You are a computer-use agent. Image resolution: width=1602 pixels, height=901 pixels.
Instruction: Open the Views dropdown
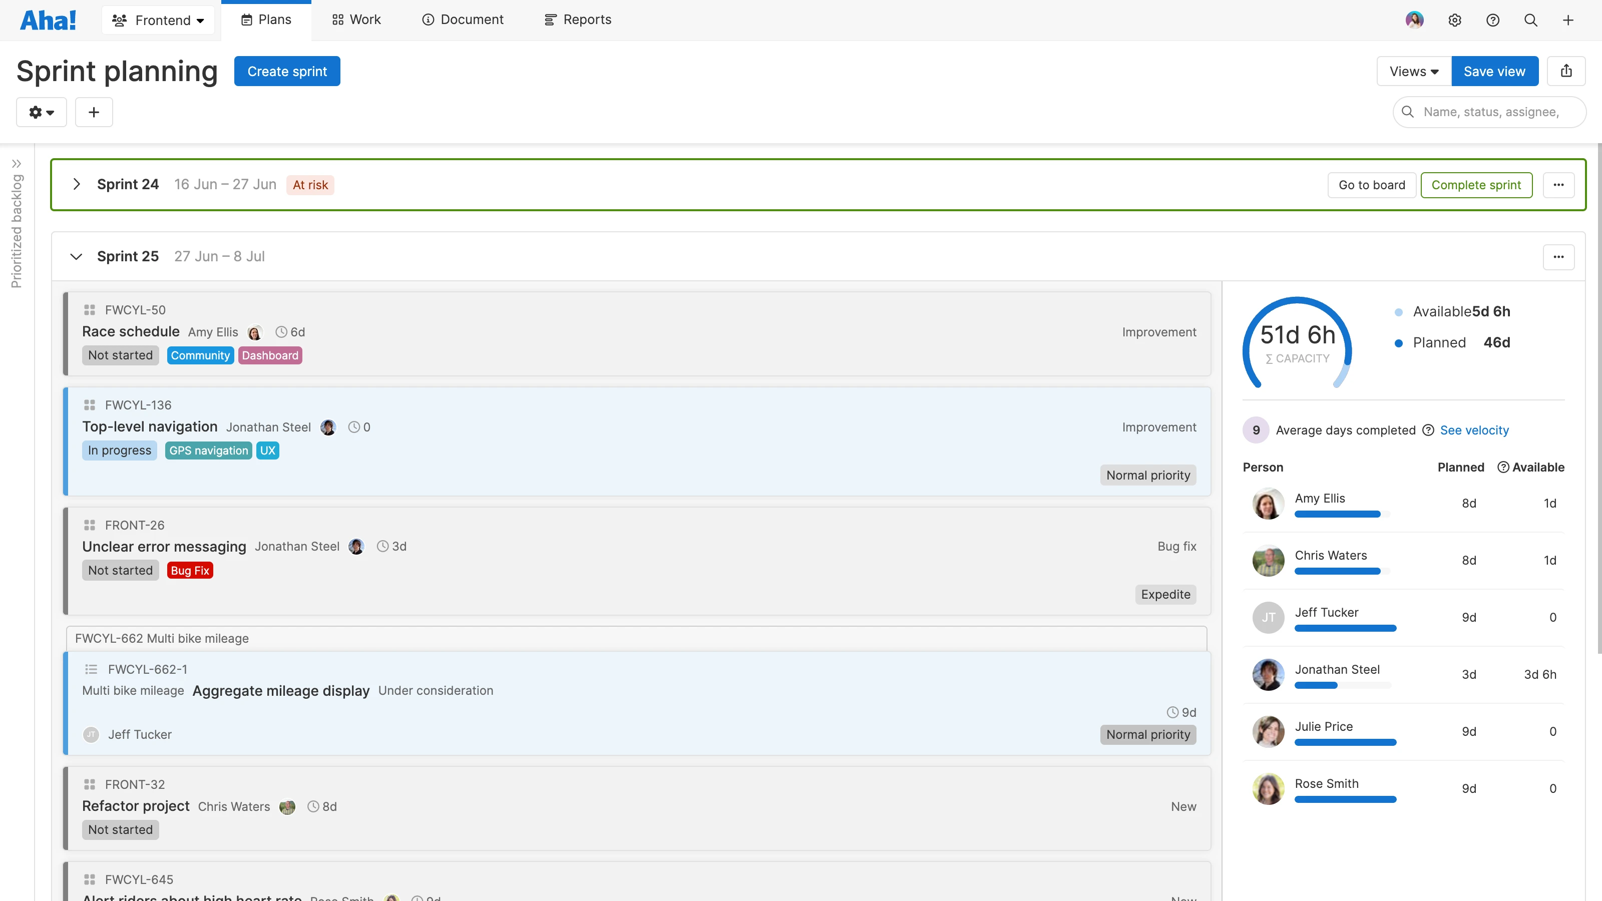click(x=1414, y=71)
